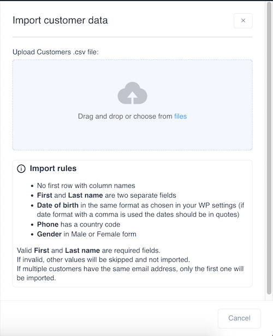Click the divider line under the dialog title
This screenshot has height=336, width=273.
coord(132,37)
